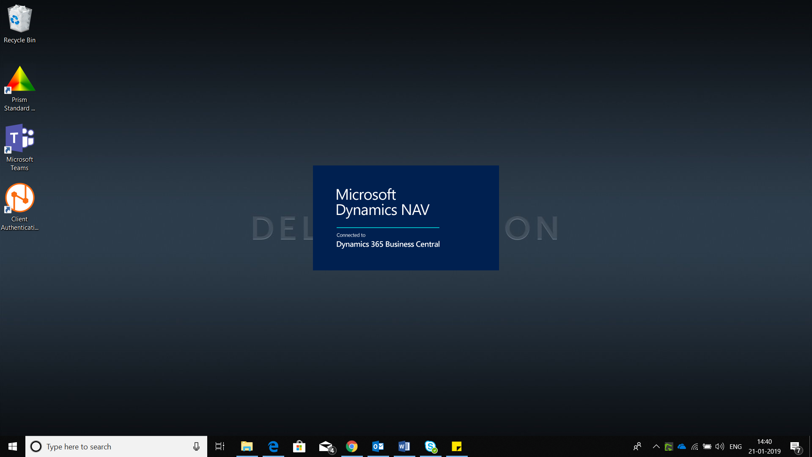Show hidden system tray icons

pyautogui.click(x=656, y=446)
